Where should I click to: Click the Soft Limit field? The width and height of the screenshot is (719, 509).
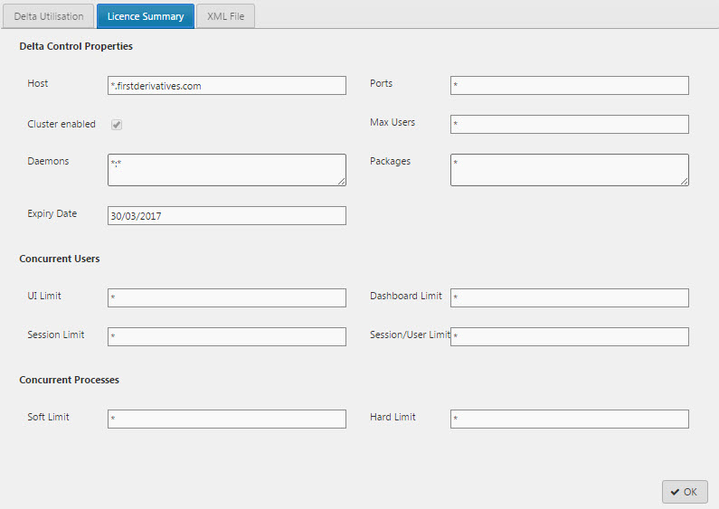pos(227,419)
